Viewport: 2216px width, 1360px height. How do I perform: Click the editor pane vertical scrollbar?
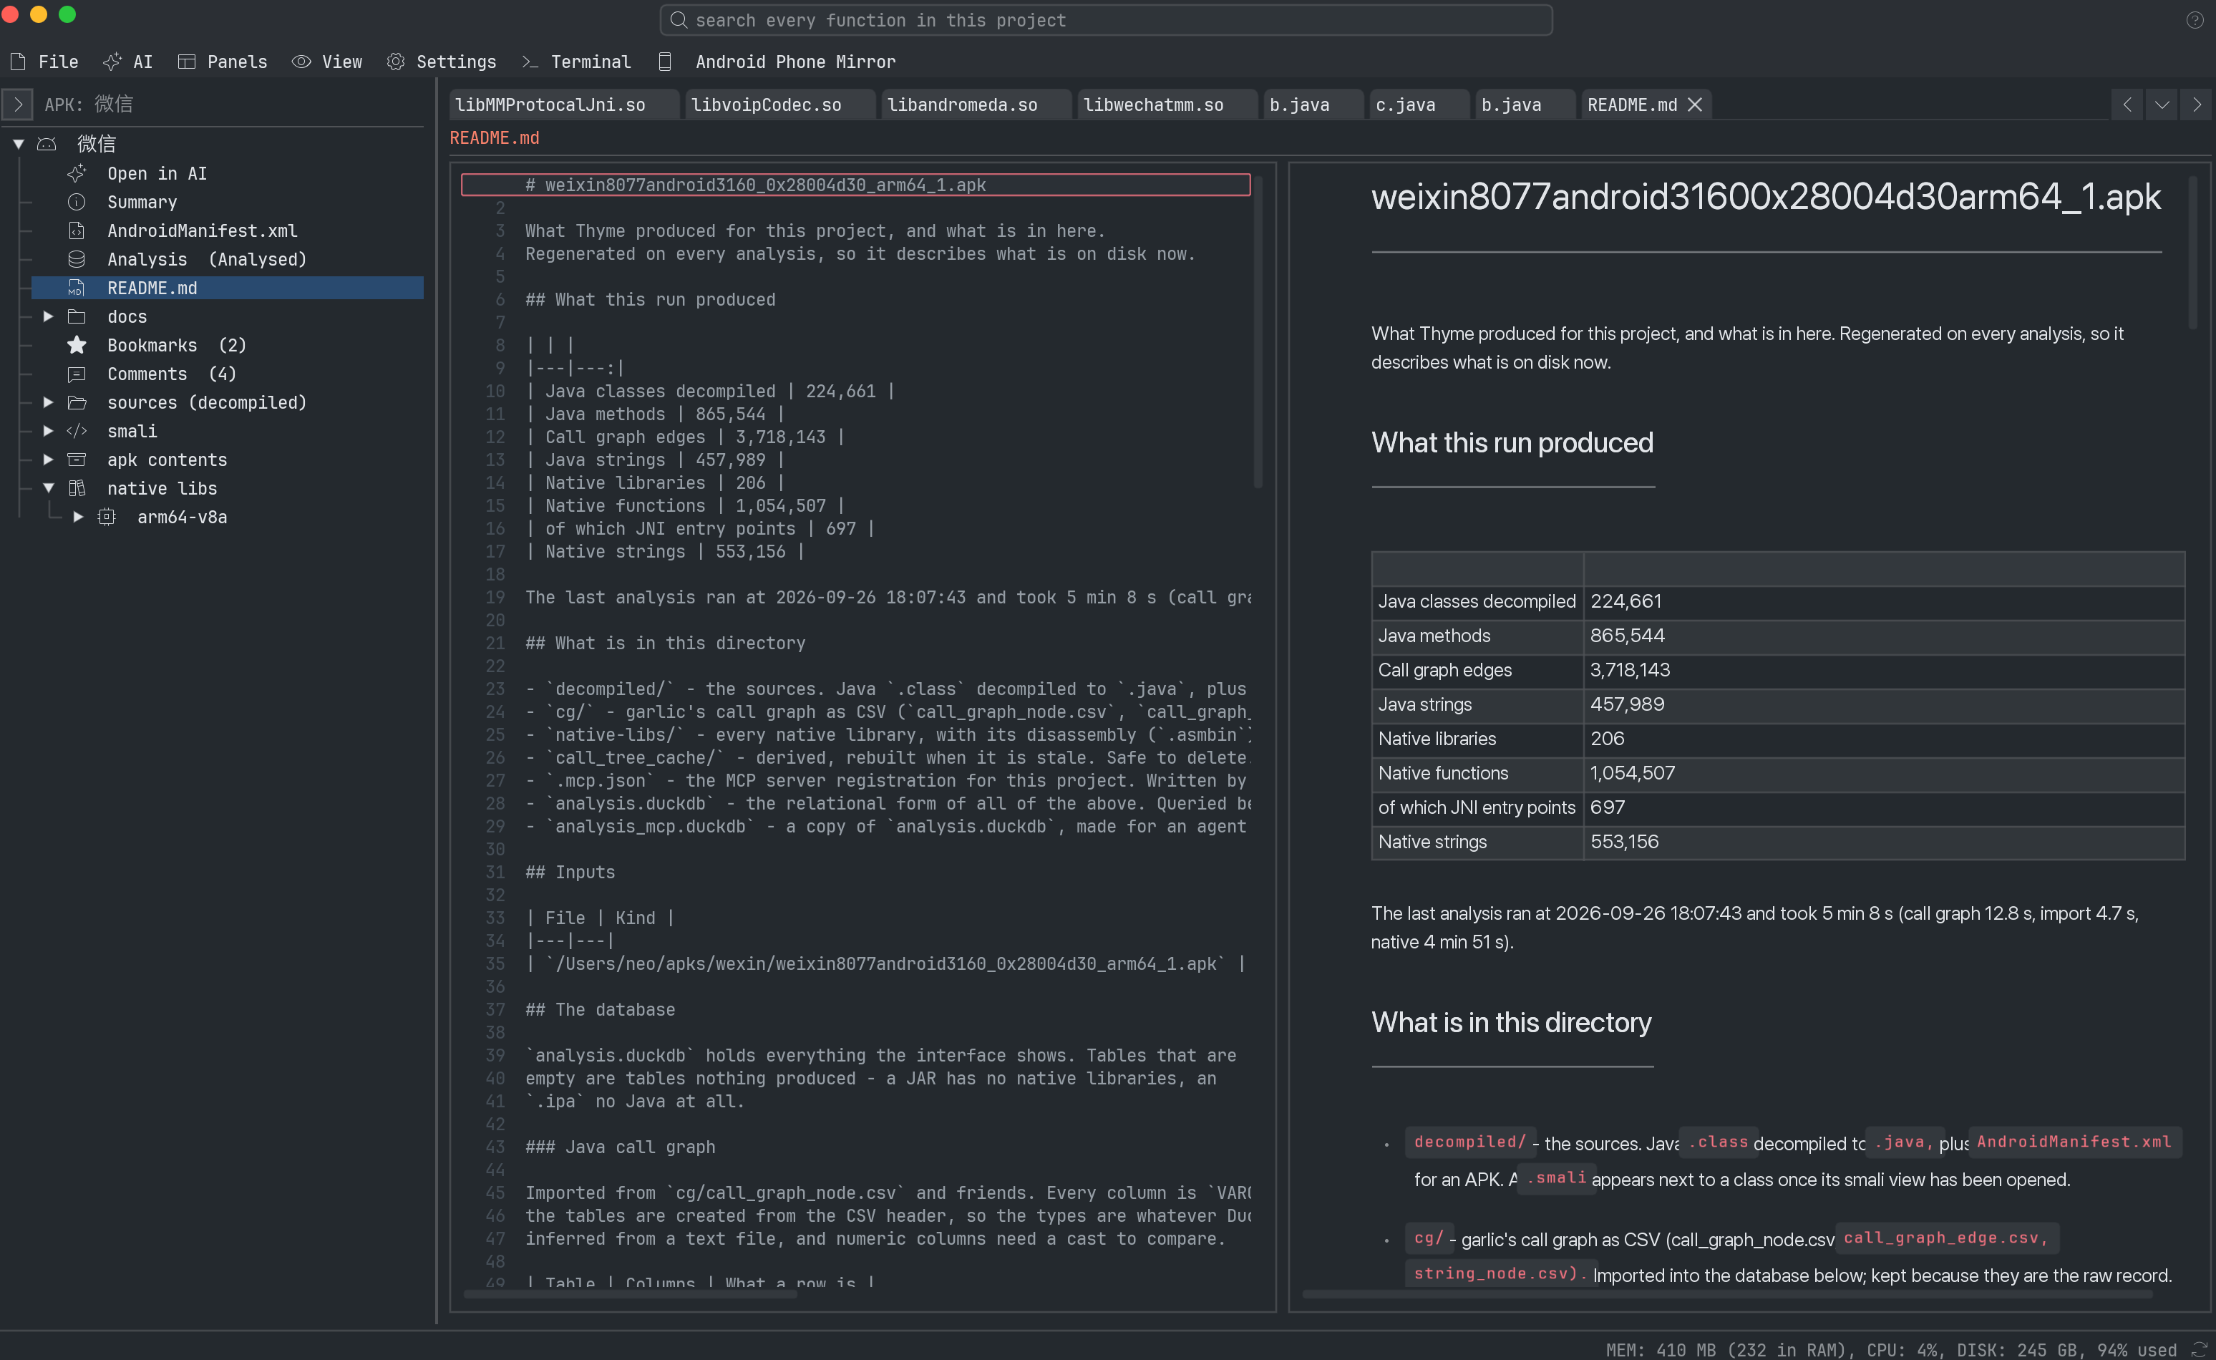(1258, 333)
